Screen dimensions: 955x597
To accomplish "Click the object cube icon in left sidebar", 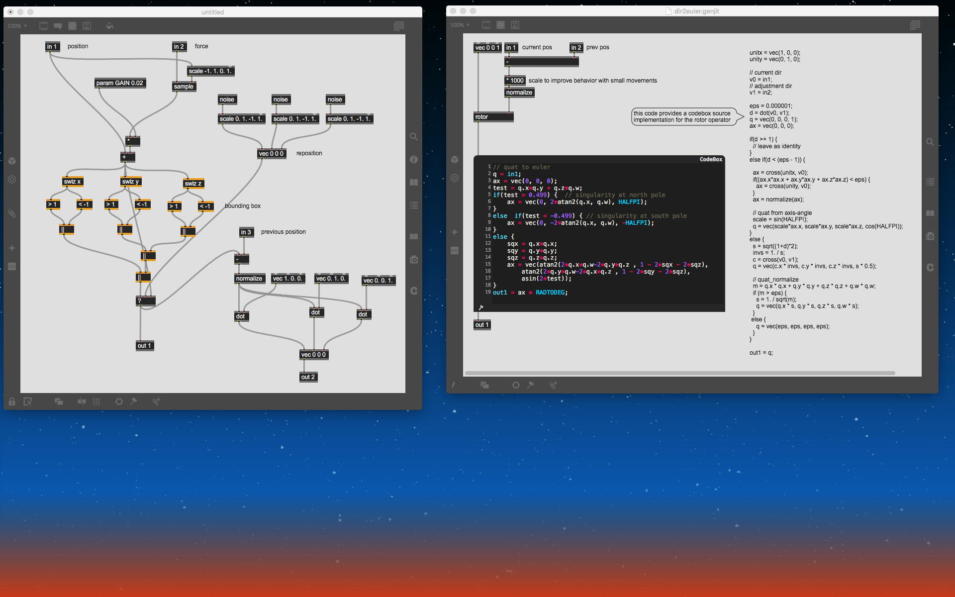I will click(x=12, y=161).
